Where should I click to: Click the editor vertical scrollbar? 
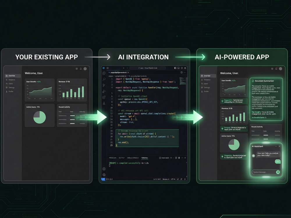(x=187, y=94)
